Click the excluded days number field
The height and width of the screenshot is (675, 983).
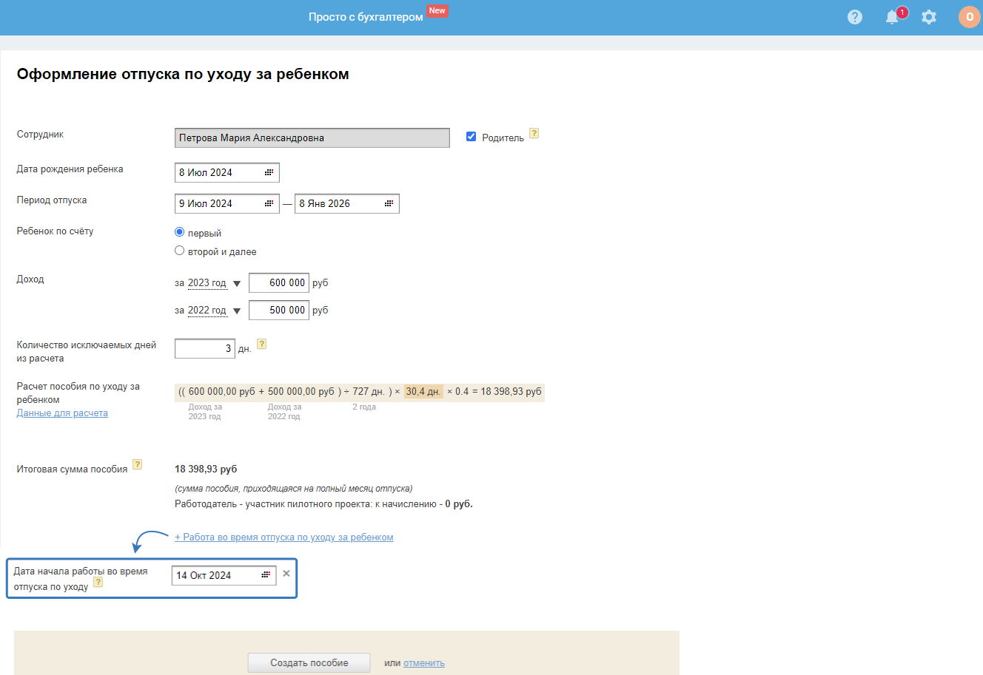pos(204,348)
